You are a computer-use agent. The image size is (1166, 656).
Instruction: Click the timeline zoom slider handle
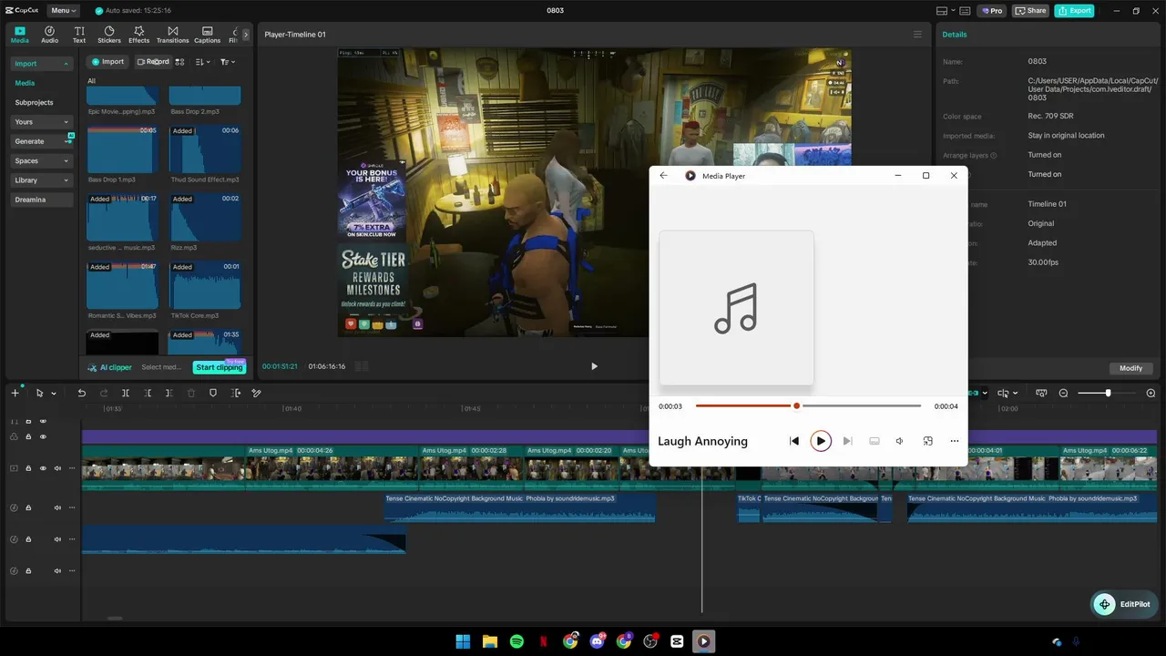coord(1108,393)
